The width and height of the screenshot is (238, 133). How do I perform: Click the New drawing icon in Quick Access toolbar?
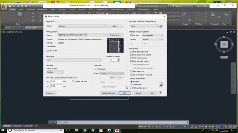(10, 6)
